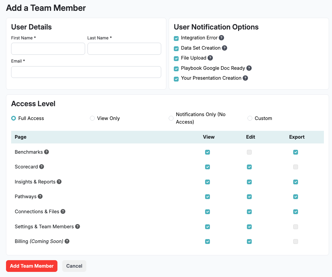Disable Your Presentation Creation notification checkbox
Image resolution: width=332 pixels, height=277 pixels.
[x=176, y=79]
